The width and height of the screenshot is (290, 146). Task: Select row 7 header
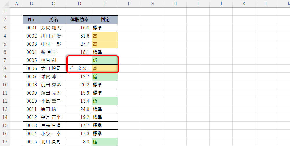point(5,60)
